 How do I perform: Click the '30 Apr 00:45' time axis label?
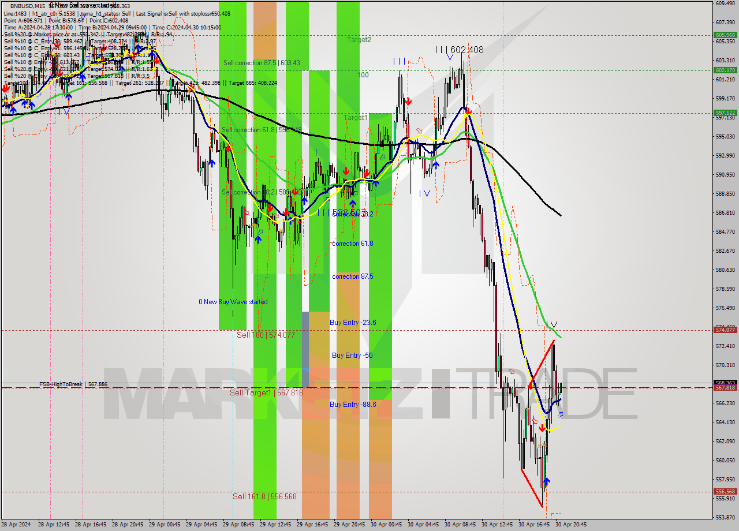click(x=386, y=525)
